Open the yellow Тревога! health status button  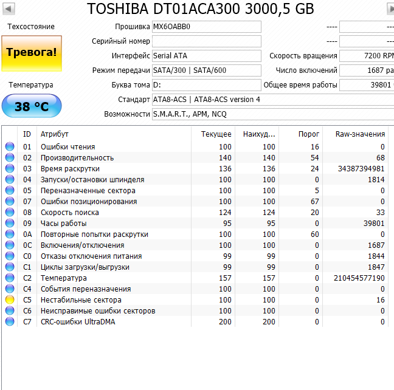(x=32, y=53)
